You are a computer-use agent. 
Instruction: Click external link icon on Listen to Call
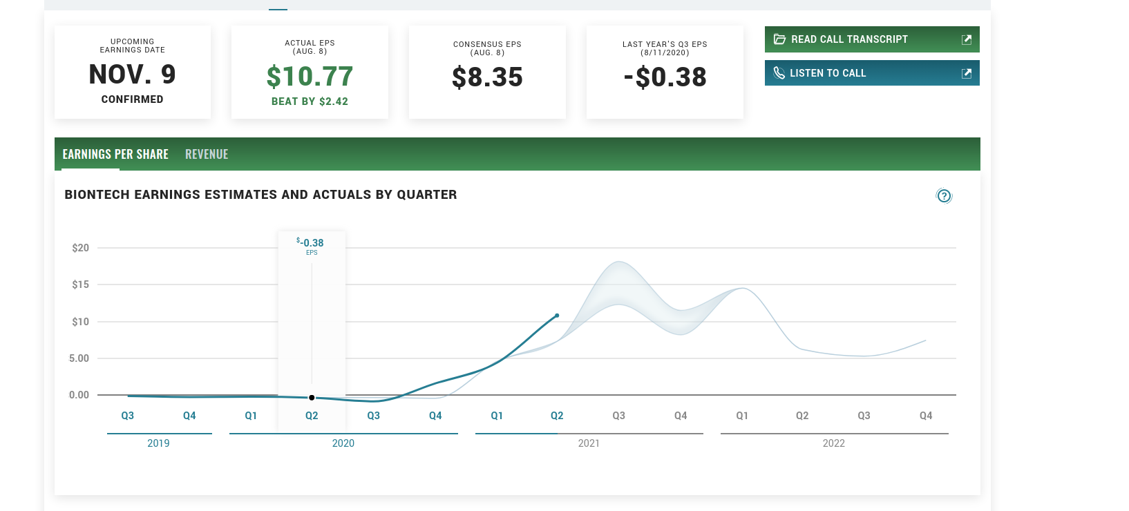pos(967,73)
